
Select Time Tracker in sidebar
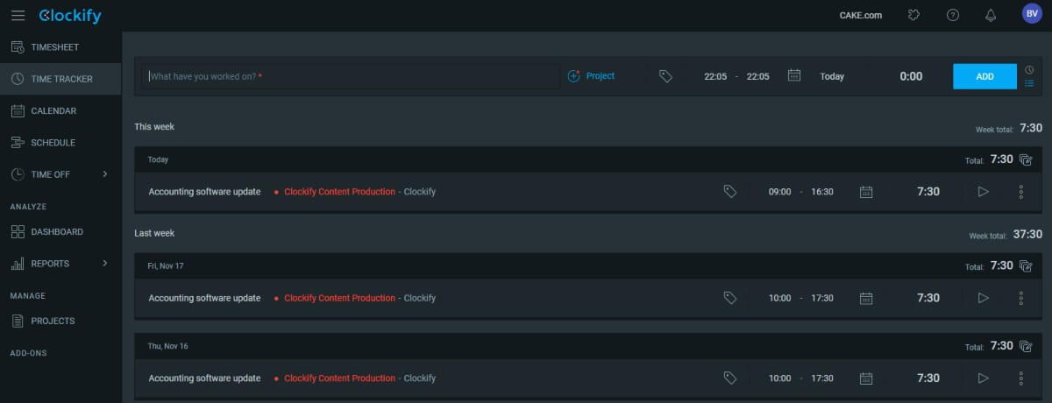(60, 79)
